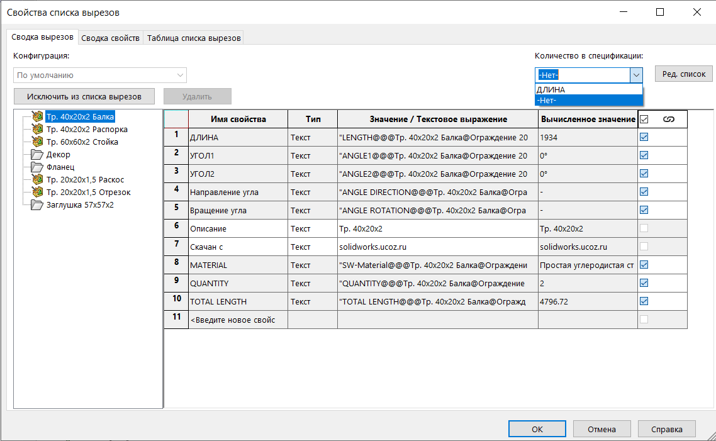Open the Конфигурация dropdown
Screen dimensions: 716x441
click(100, 75)
